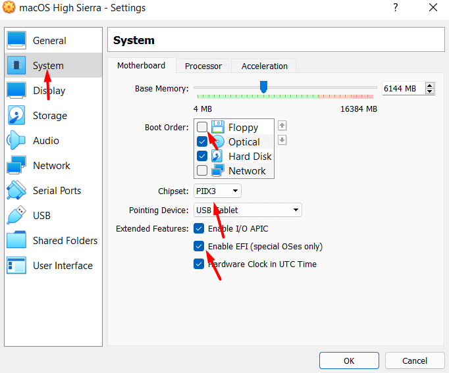Screen dimensions: 449x373
Task: Click the Base Memory slider handle
Action: click(263, 87)
